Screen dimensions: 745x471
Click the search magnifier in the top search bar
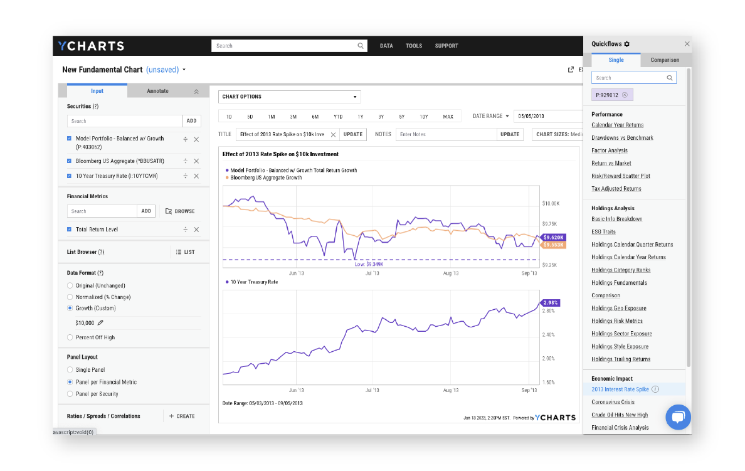[x=360, y=46]
